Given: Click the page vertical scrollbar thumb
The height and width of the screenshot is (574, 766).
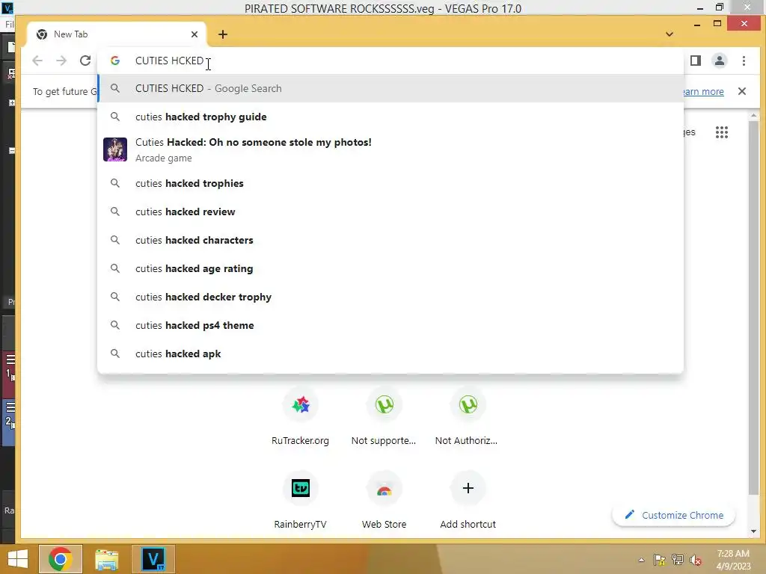Looking at the screenshot, I should pyautogui.click(x=753, y=307).
